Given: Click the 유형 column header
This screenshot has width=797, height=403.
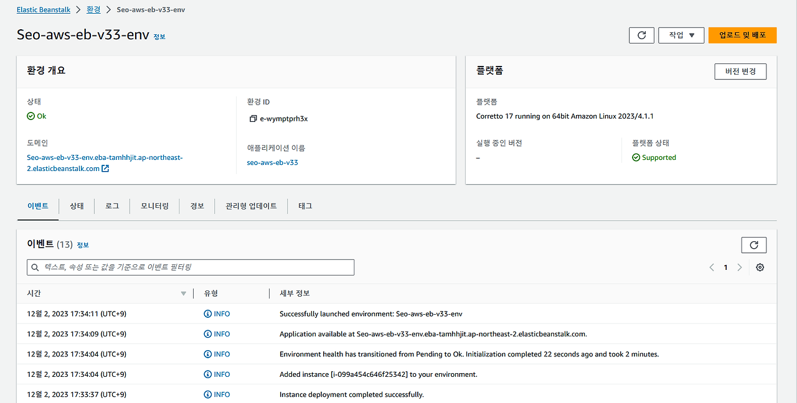Looking at the screenshot, I should point(210,294).
